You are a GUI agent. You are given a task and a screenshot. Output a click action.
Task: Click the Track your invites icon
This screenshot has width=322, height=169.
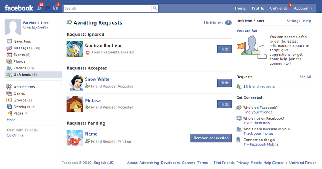coord(239,129)
